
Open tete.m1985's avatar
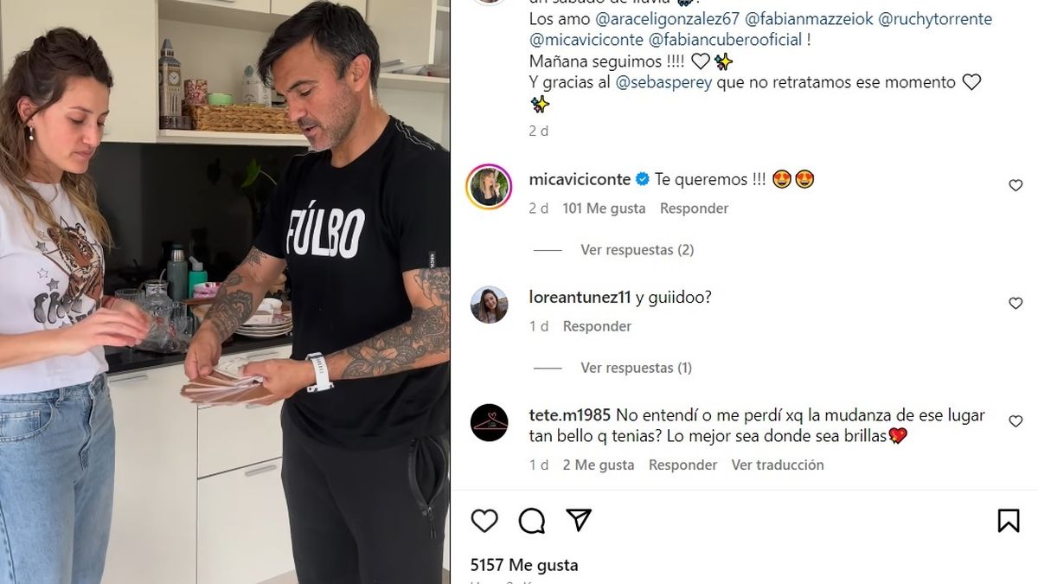point(490,422)
